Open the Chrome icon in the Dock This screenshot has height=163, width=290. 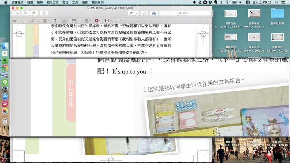5,68
